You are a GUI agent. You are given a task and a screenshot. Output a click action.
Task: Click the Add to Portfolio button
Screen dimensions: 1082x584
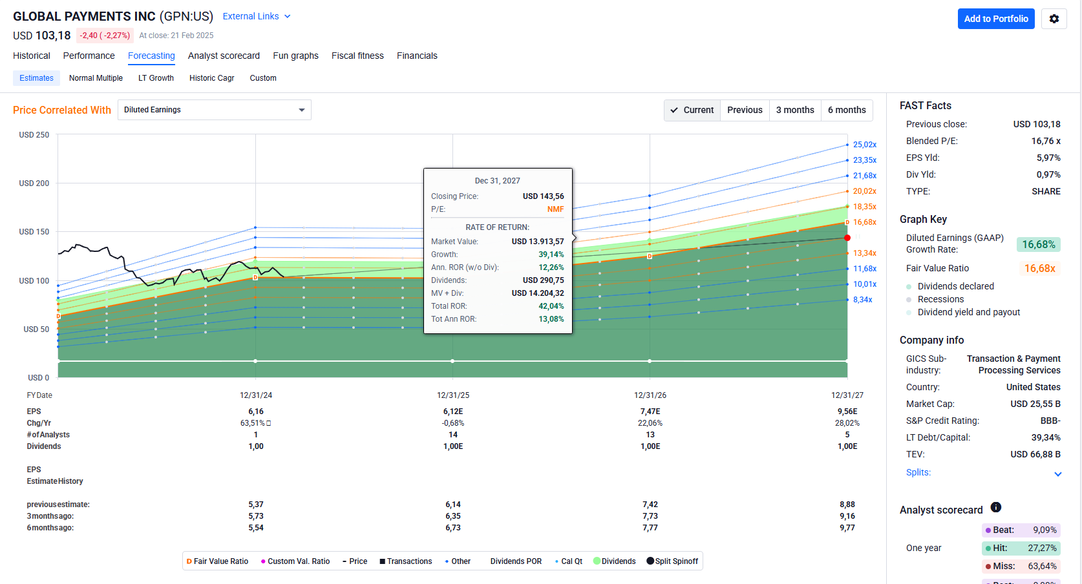pos(995,19)
